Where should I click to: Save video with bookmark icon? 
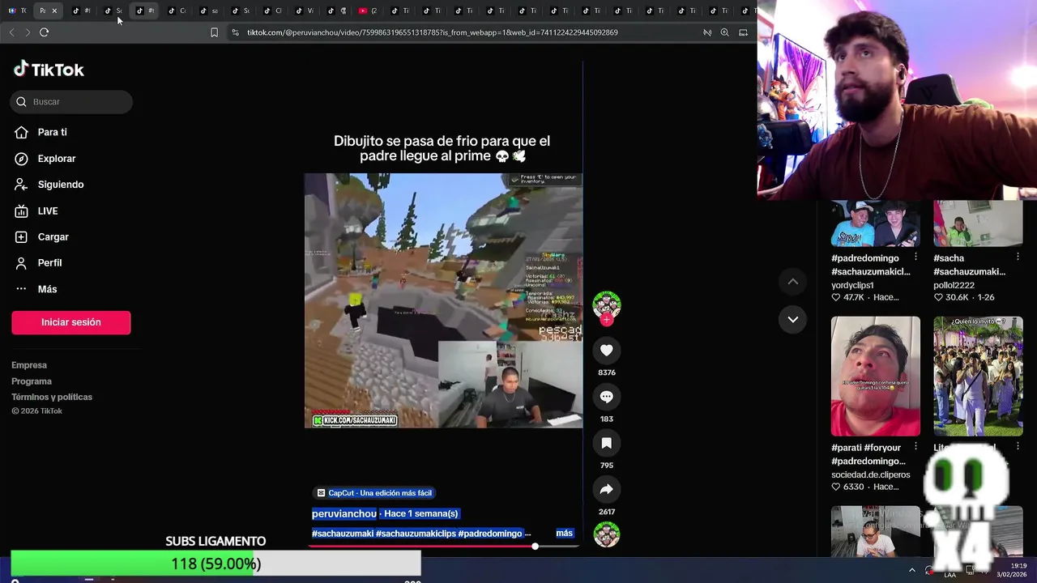(x=606, y=443)
